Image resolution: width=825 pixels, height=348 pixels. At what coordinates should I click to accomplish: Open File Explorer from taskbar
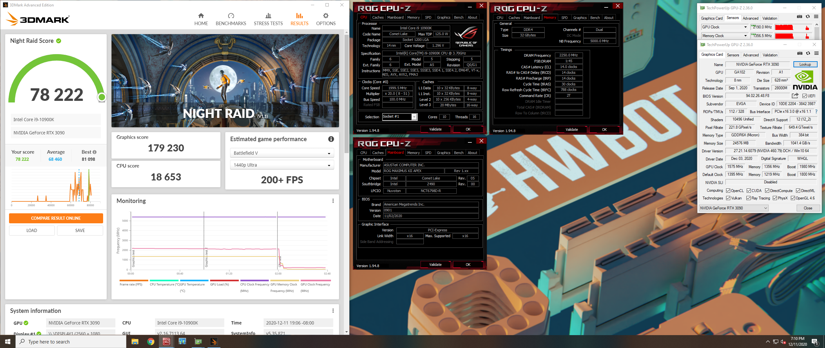[x=135, y=342]
